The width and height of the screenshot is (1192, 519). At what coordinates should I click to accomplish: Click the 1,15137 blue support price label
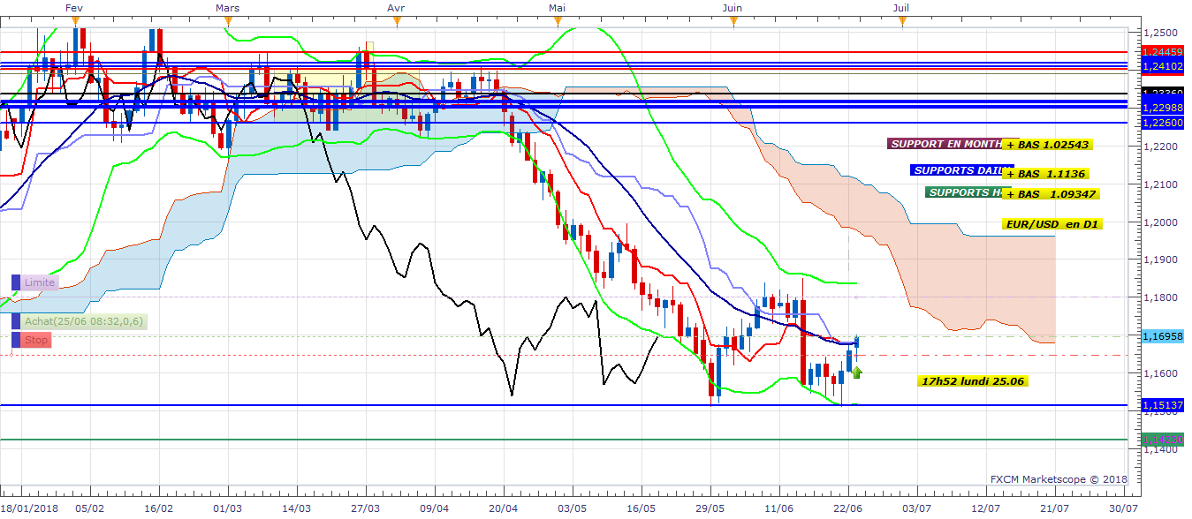coord(1160,405)
